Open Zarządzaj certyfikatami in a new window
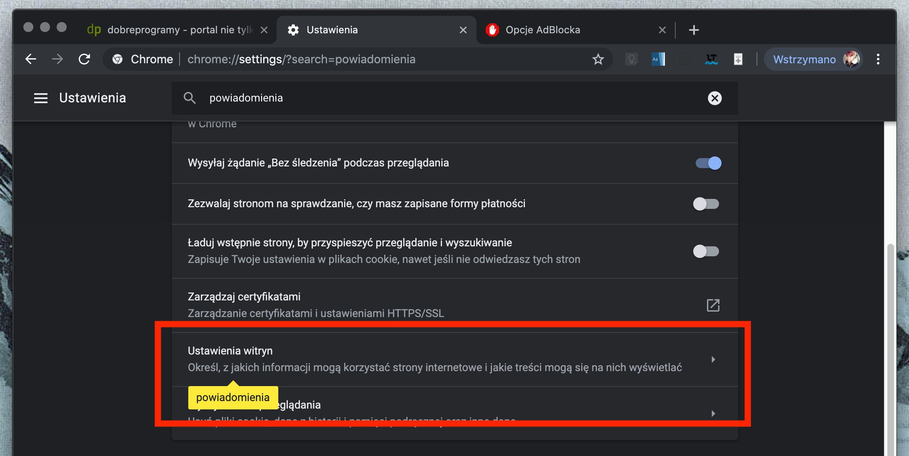 pos(713,305)
